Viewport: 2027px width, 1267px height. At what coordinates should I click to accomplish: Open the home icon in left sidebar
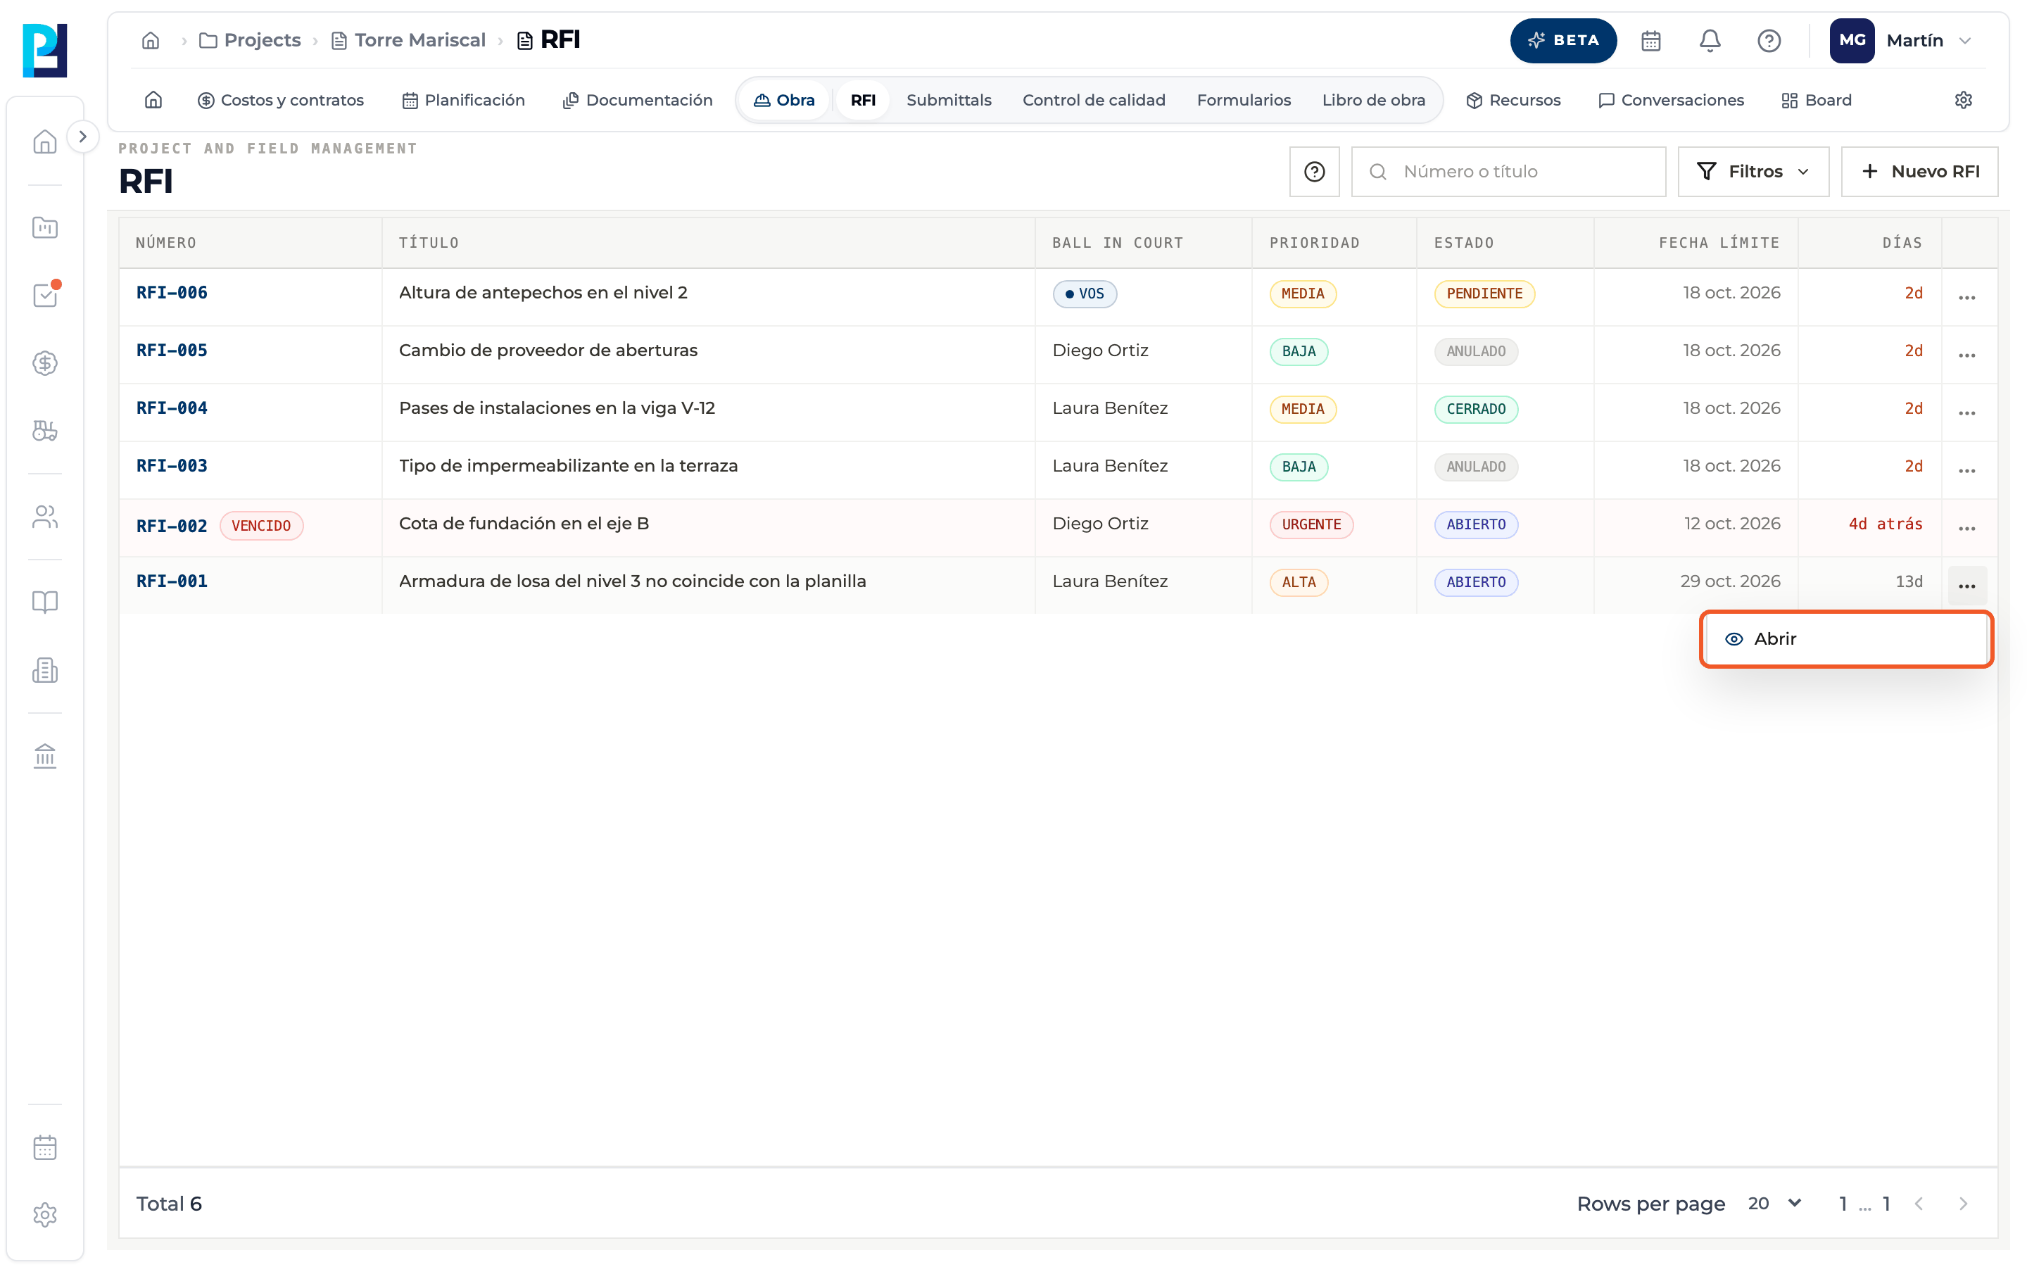pyautogui.click(x=44, y=141)
